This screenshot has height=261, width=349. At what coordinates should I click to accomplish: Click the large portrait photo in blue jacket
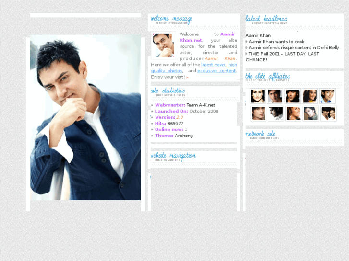click(85, 117)
